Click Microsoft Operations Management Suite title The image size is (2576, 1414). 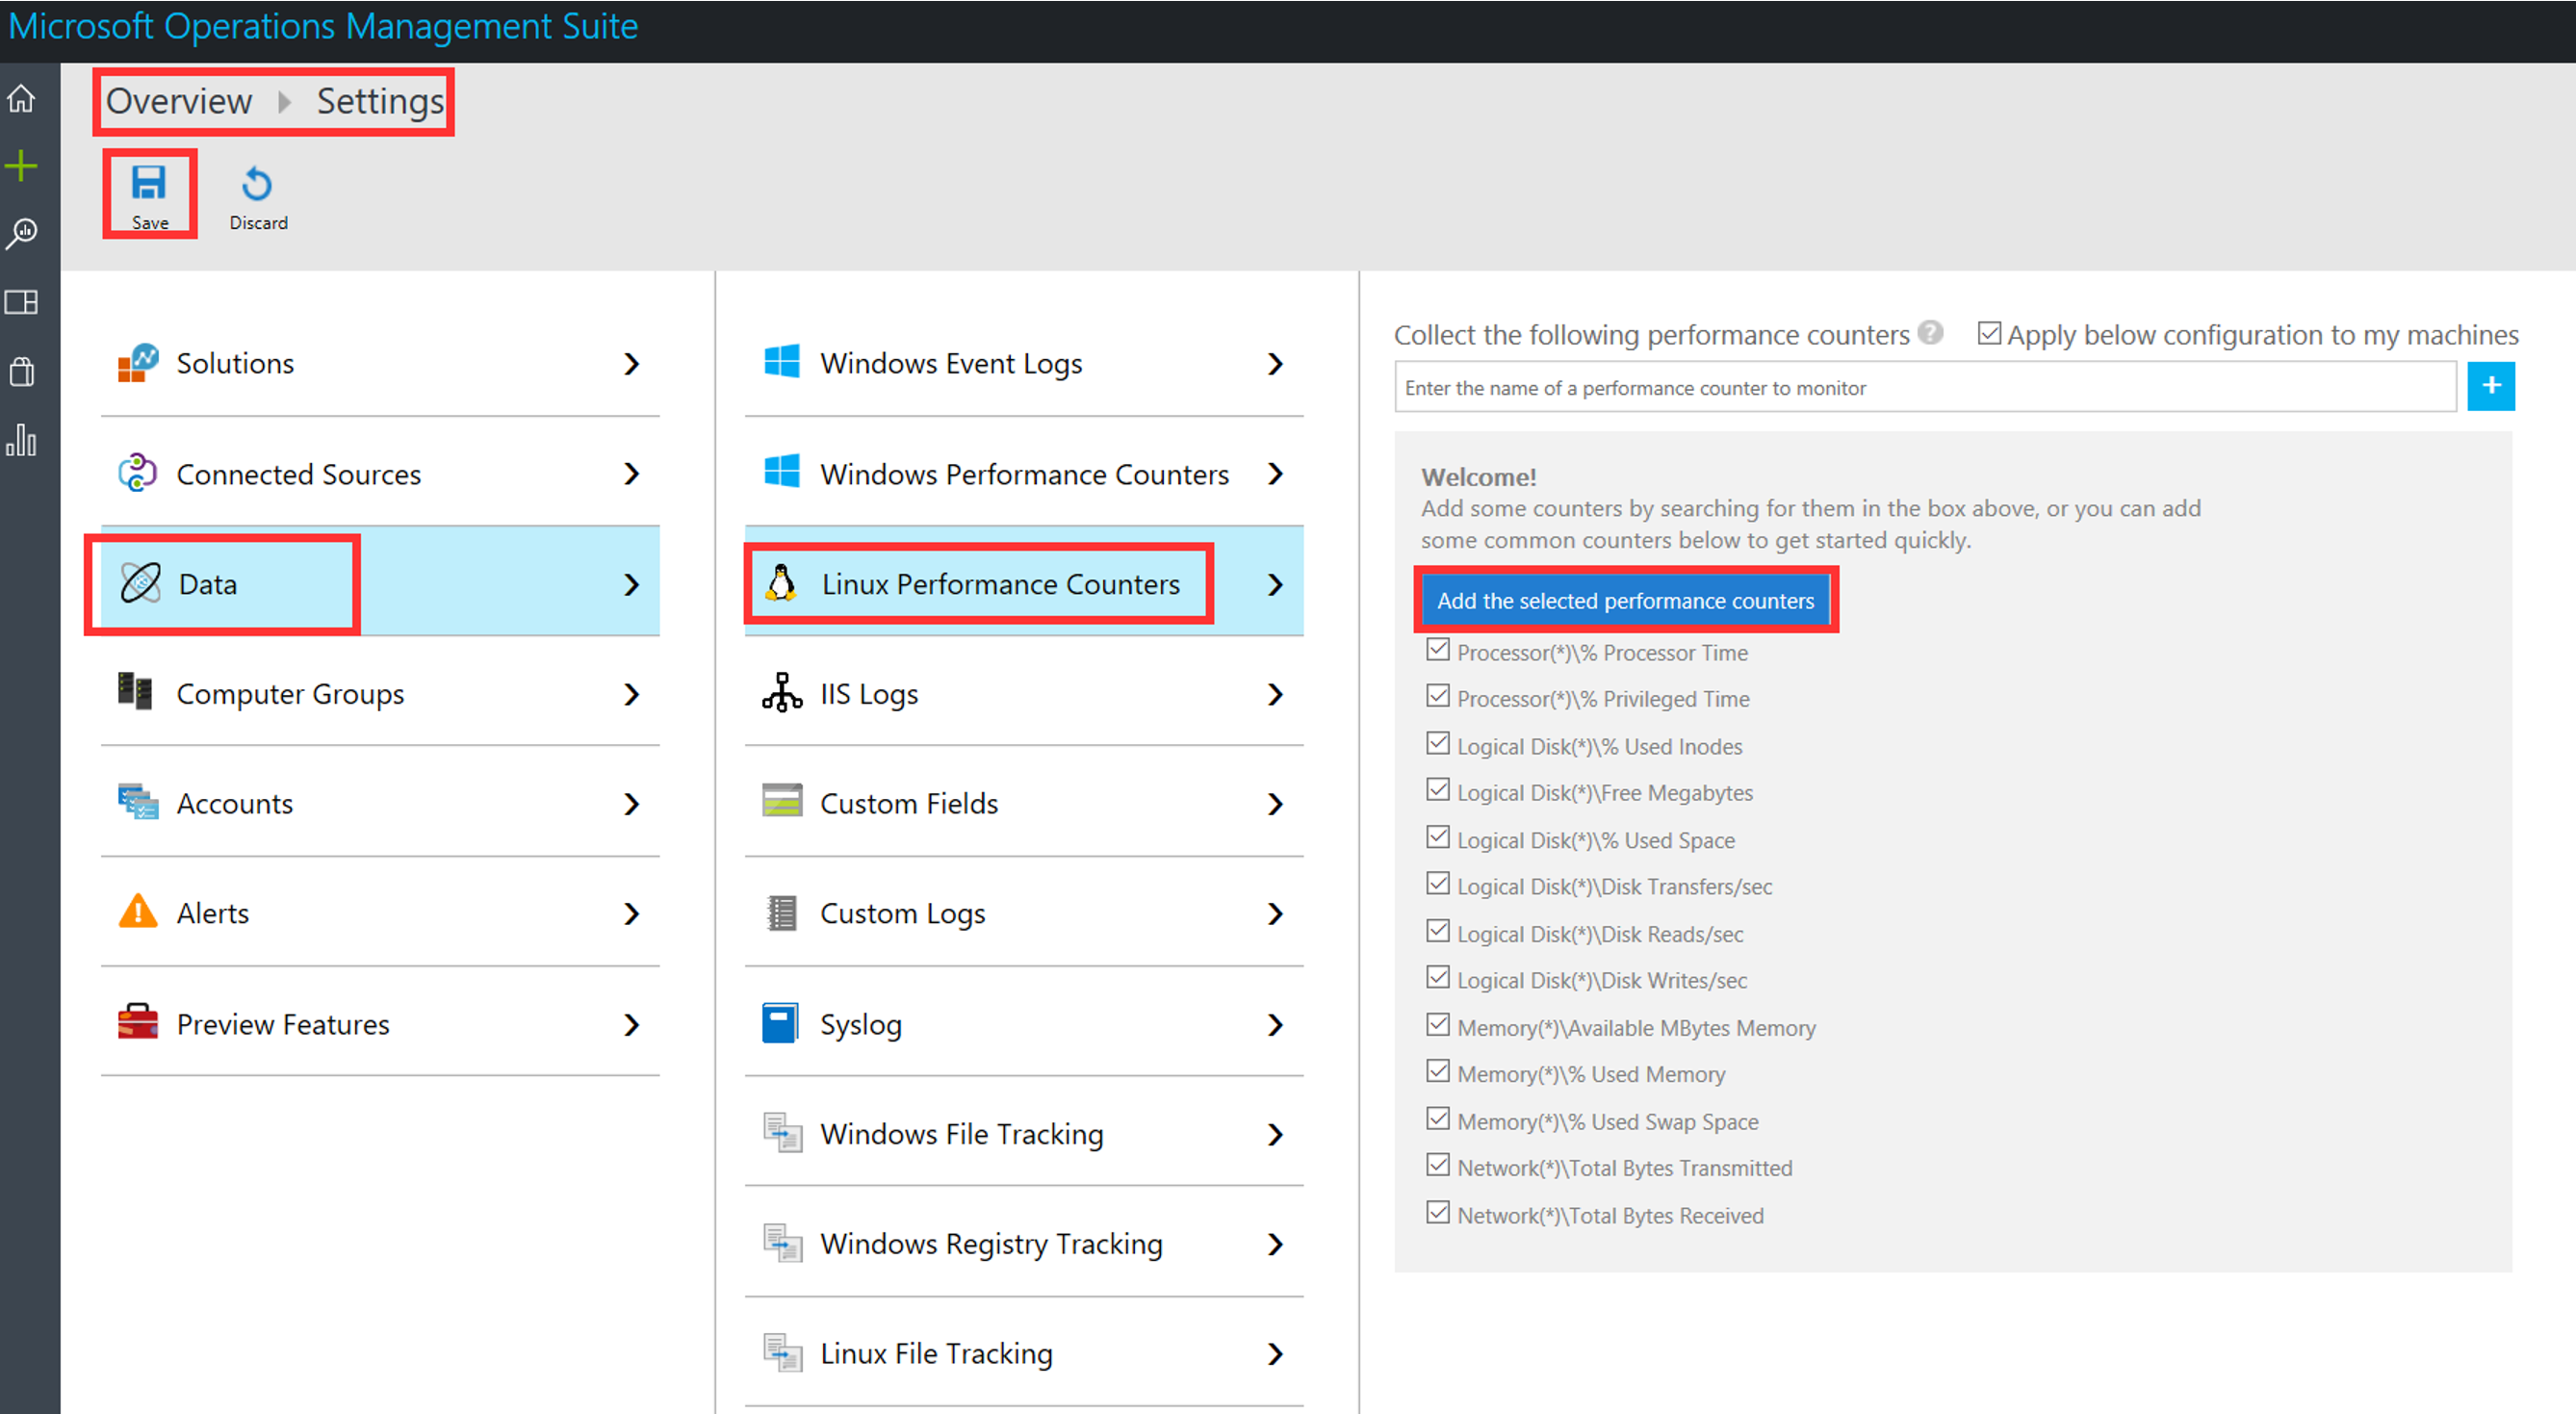pyautogui.click(x=323, y=26)
